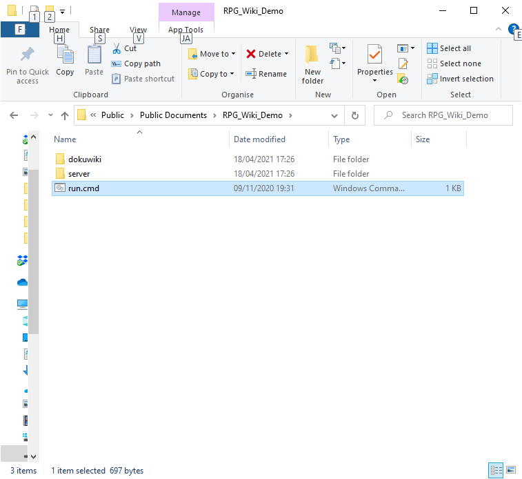522x479 pixels.
Task: Open the Easy access dropdown icon
Action: [x=337, y=63]
